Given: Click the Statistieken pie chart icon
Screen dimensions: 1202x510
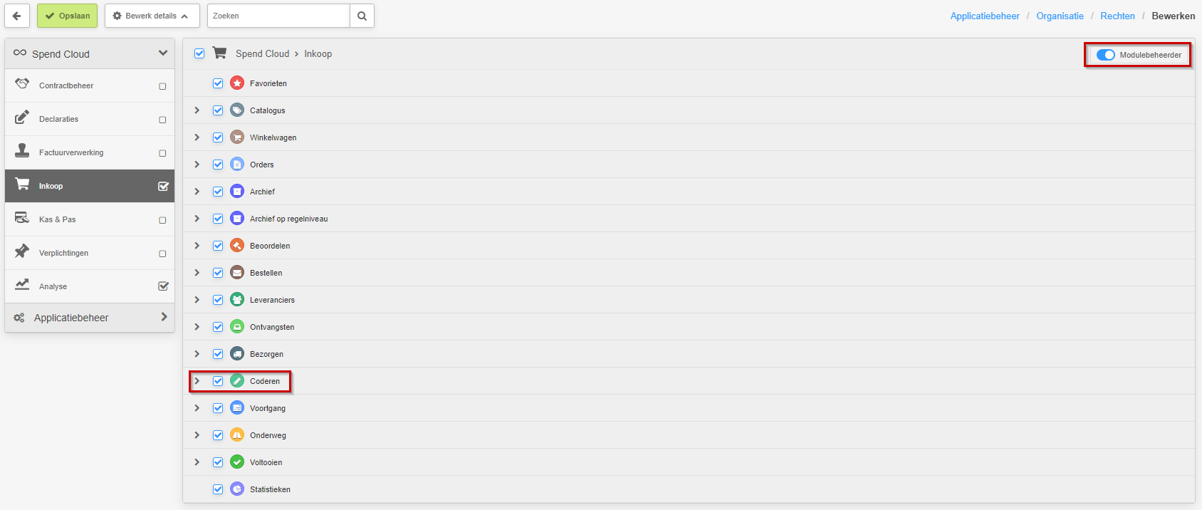Looking at the screenshot, I should [x=237, y=489].
